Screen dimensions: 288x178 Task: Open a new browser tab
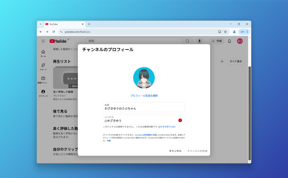(x=89, y=24)
